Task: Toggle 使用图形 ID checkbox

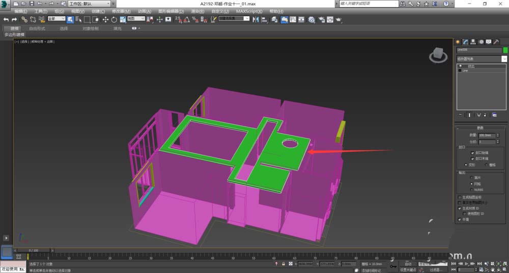Action: (465, 214)
